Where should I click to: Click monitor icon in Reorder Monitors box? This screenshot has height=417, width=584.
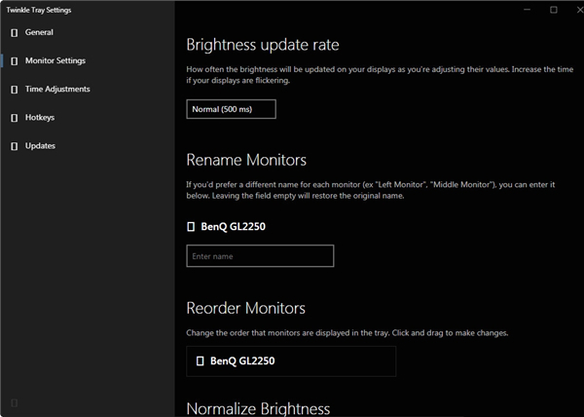pyautogui.click(x=201, y=360)
